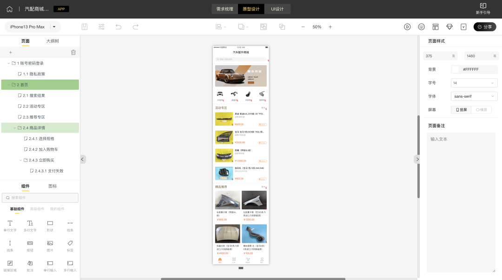Viewport: 502px width, 280px height.
Task: Open the version history V icon
Action: pyautogui.click(x=463, y=27)
